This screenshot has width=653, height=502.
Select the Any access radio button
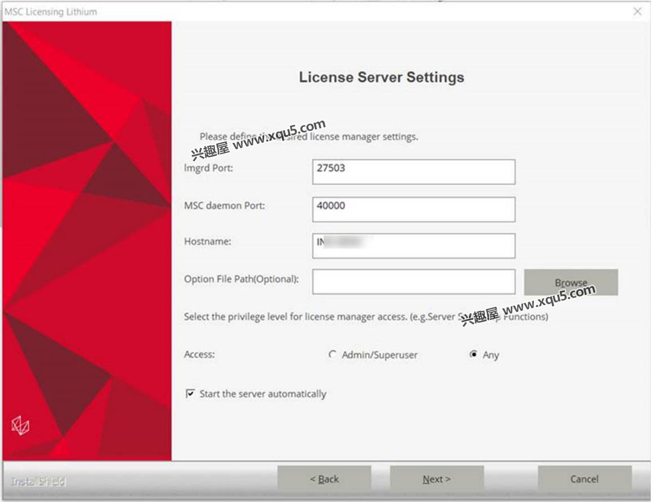[474, 355]
